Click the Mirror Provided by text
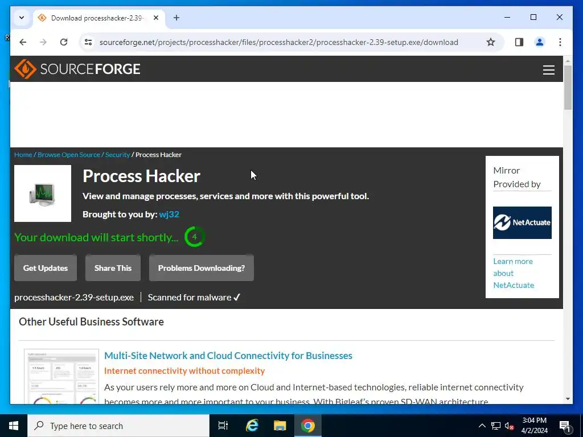The width and height of the screenshot is (583, 437). click(517, 178)
